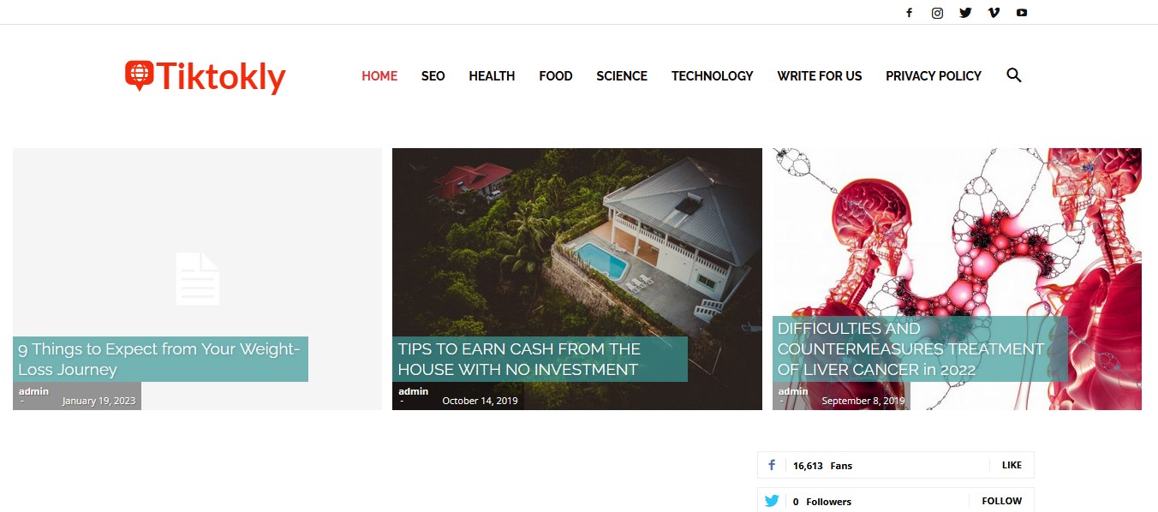
Task: Open the TECHNOLOGY menu item
Action: point(713,75)
